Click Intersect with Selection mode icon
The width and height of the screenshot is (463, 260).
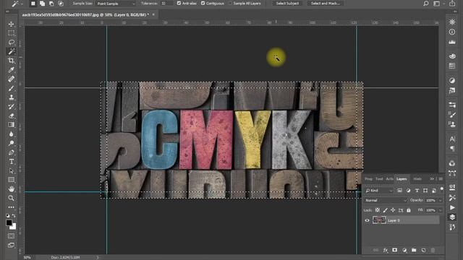coord(61,4)
